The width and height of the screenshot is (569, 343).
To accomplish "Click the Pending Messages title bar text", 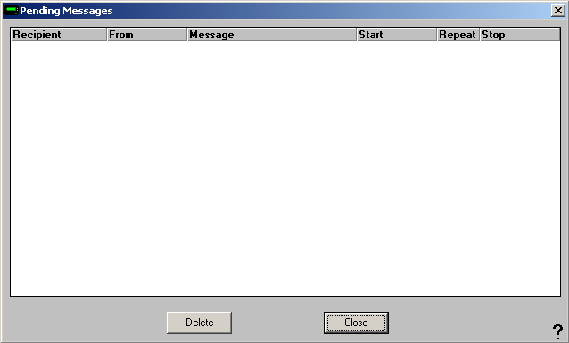I will click(66, 11).
